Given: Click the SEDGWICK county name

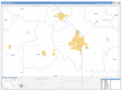Looking at the screenshot, I should [41, 79].
